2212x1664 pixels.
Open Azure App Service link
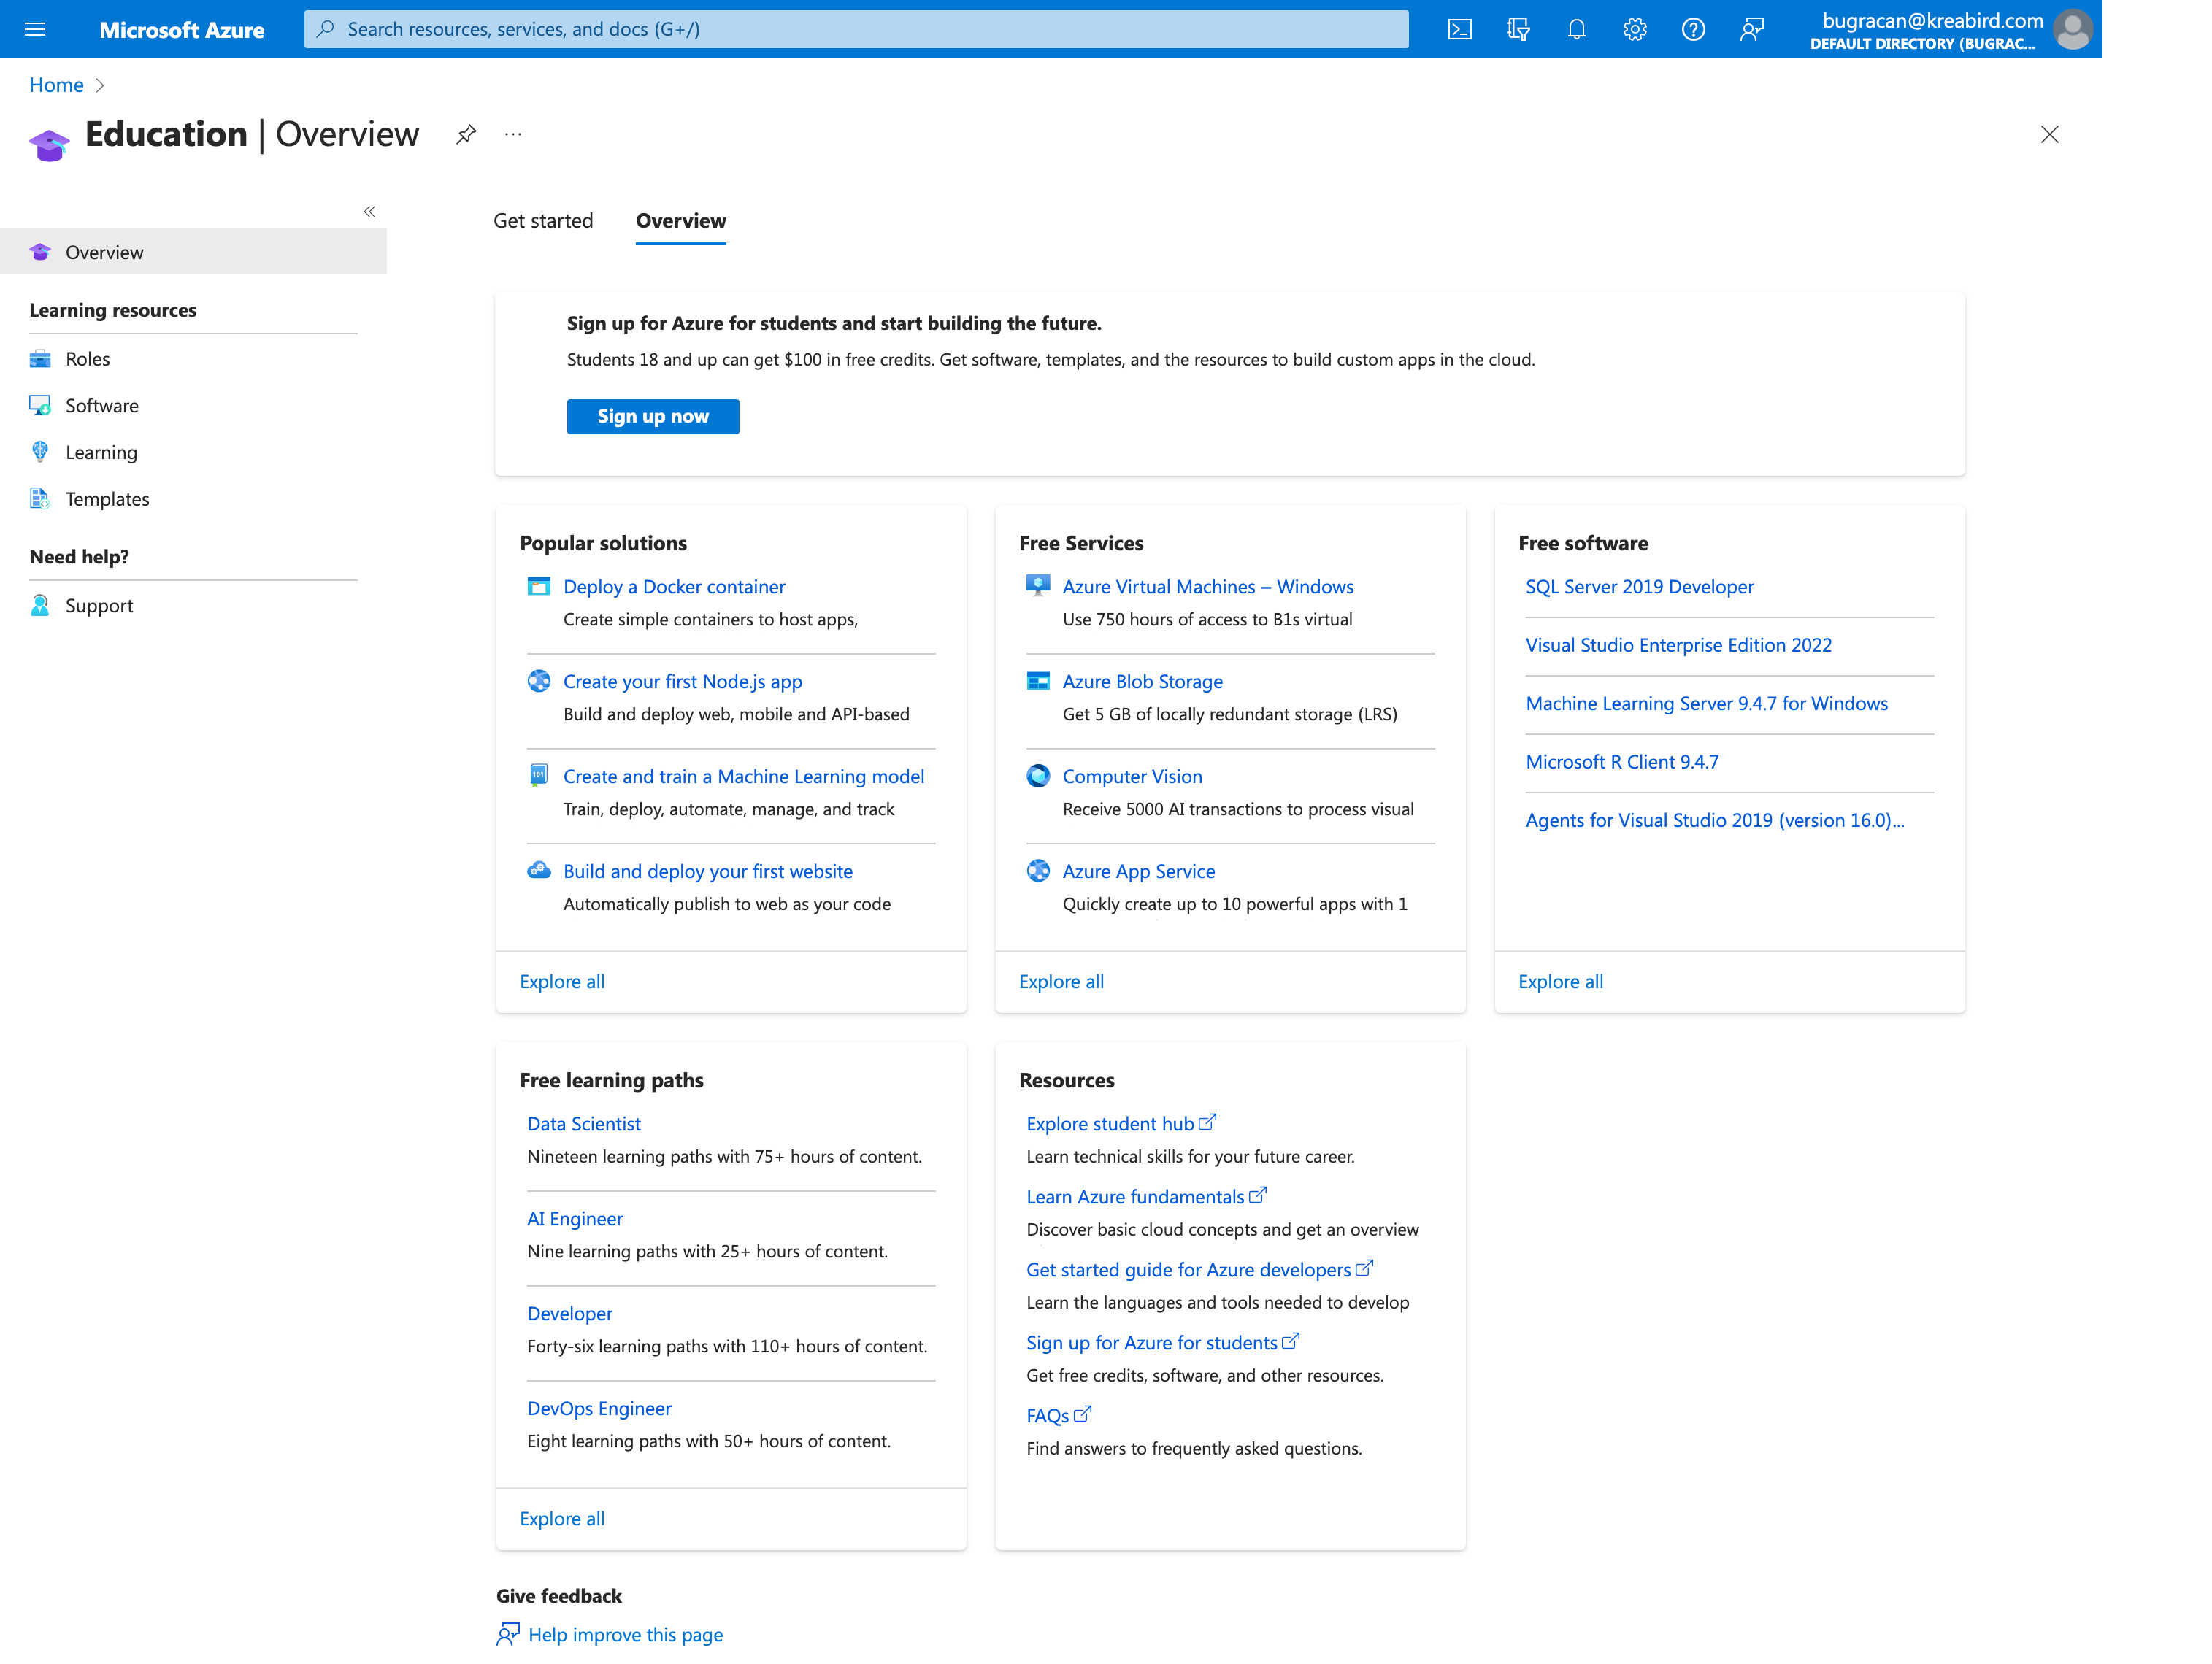1139,872
